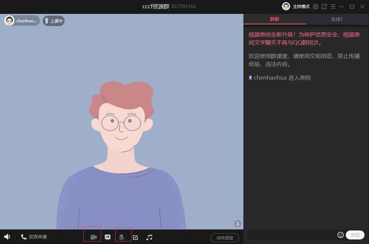
Task: Click the chenhao... presenter name badge
Action: click(x=22, y=21)
